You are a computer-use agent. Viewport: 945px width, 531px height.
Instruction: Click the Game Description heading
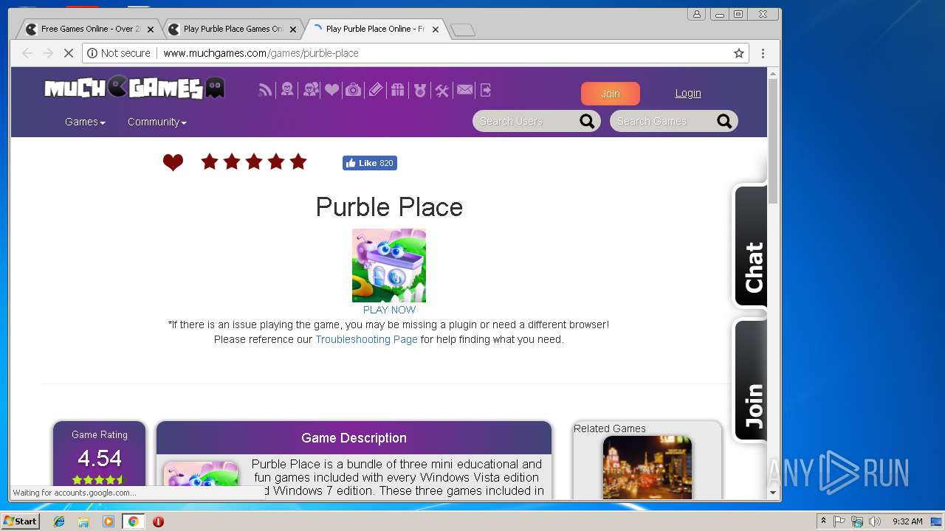click(x=354, y=438)
